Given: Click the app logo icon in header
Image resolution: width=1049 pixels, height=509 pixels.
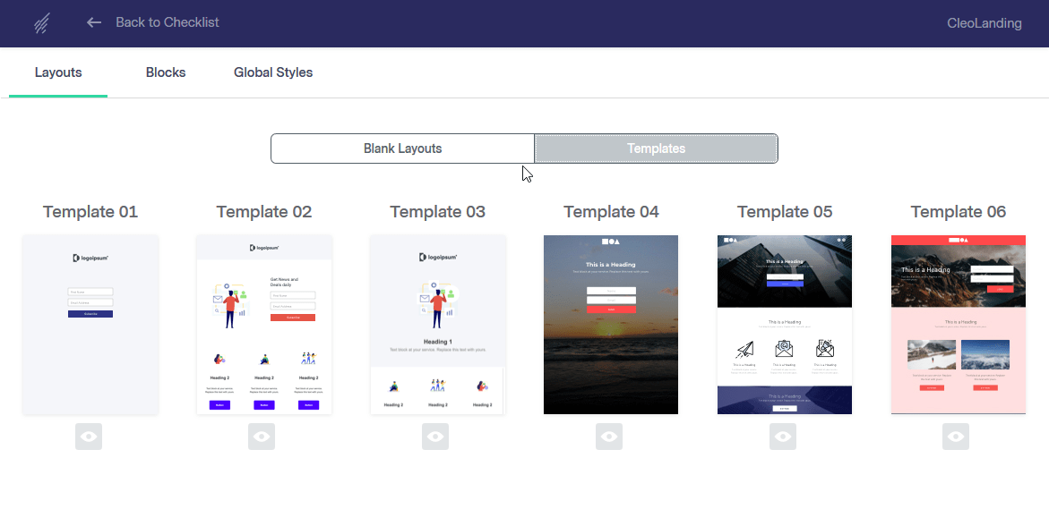Looking at the screenshot, I should click(41, 23).
